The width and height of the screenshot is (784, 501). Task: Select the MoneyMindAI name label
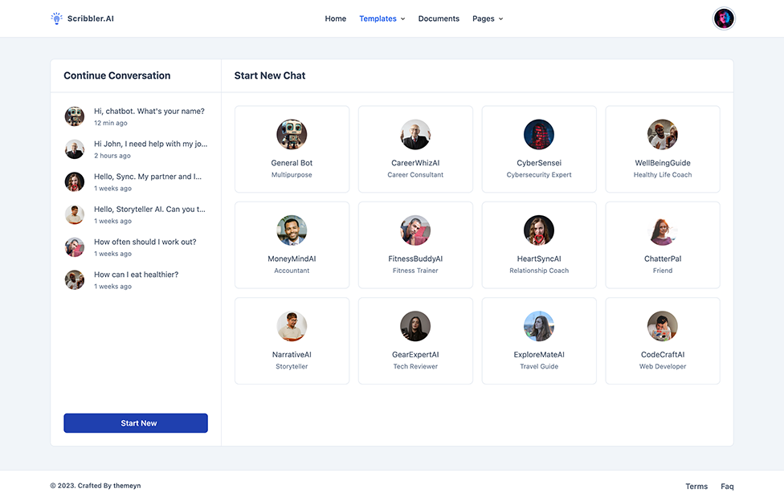[x=292, y=259]
